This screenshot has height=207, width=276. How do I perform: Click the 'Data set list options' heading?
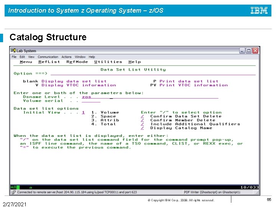(x=46, y=108)
